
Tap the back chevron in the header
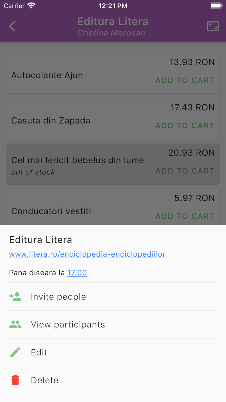coord(12,26)
